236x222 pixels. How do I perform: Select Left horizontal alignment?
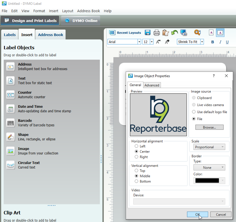pos(137,146)
